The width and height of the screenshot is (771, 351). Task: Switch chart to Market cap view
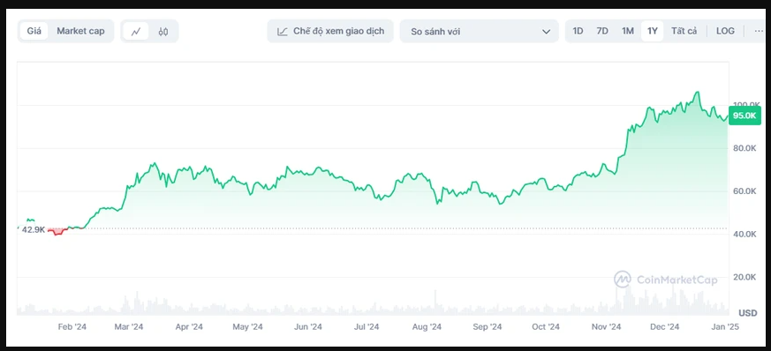pyautogui.click(x=80, y=32)
